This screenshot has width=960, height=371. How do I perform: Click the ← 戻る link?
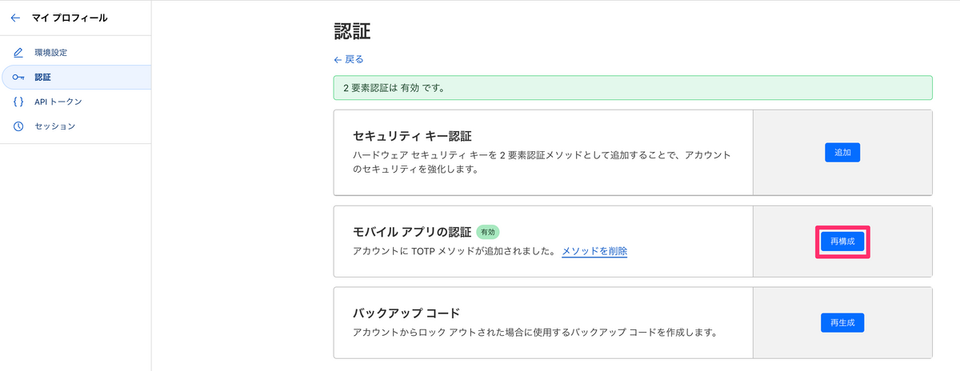click(349, 59)
